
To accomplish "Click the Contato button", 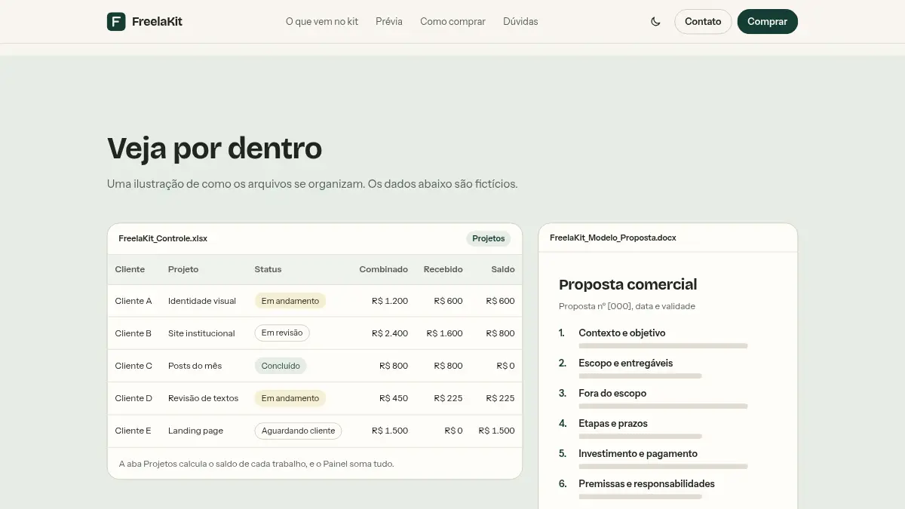I will (x=703, y=22).
